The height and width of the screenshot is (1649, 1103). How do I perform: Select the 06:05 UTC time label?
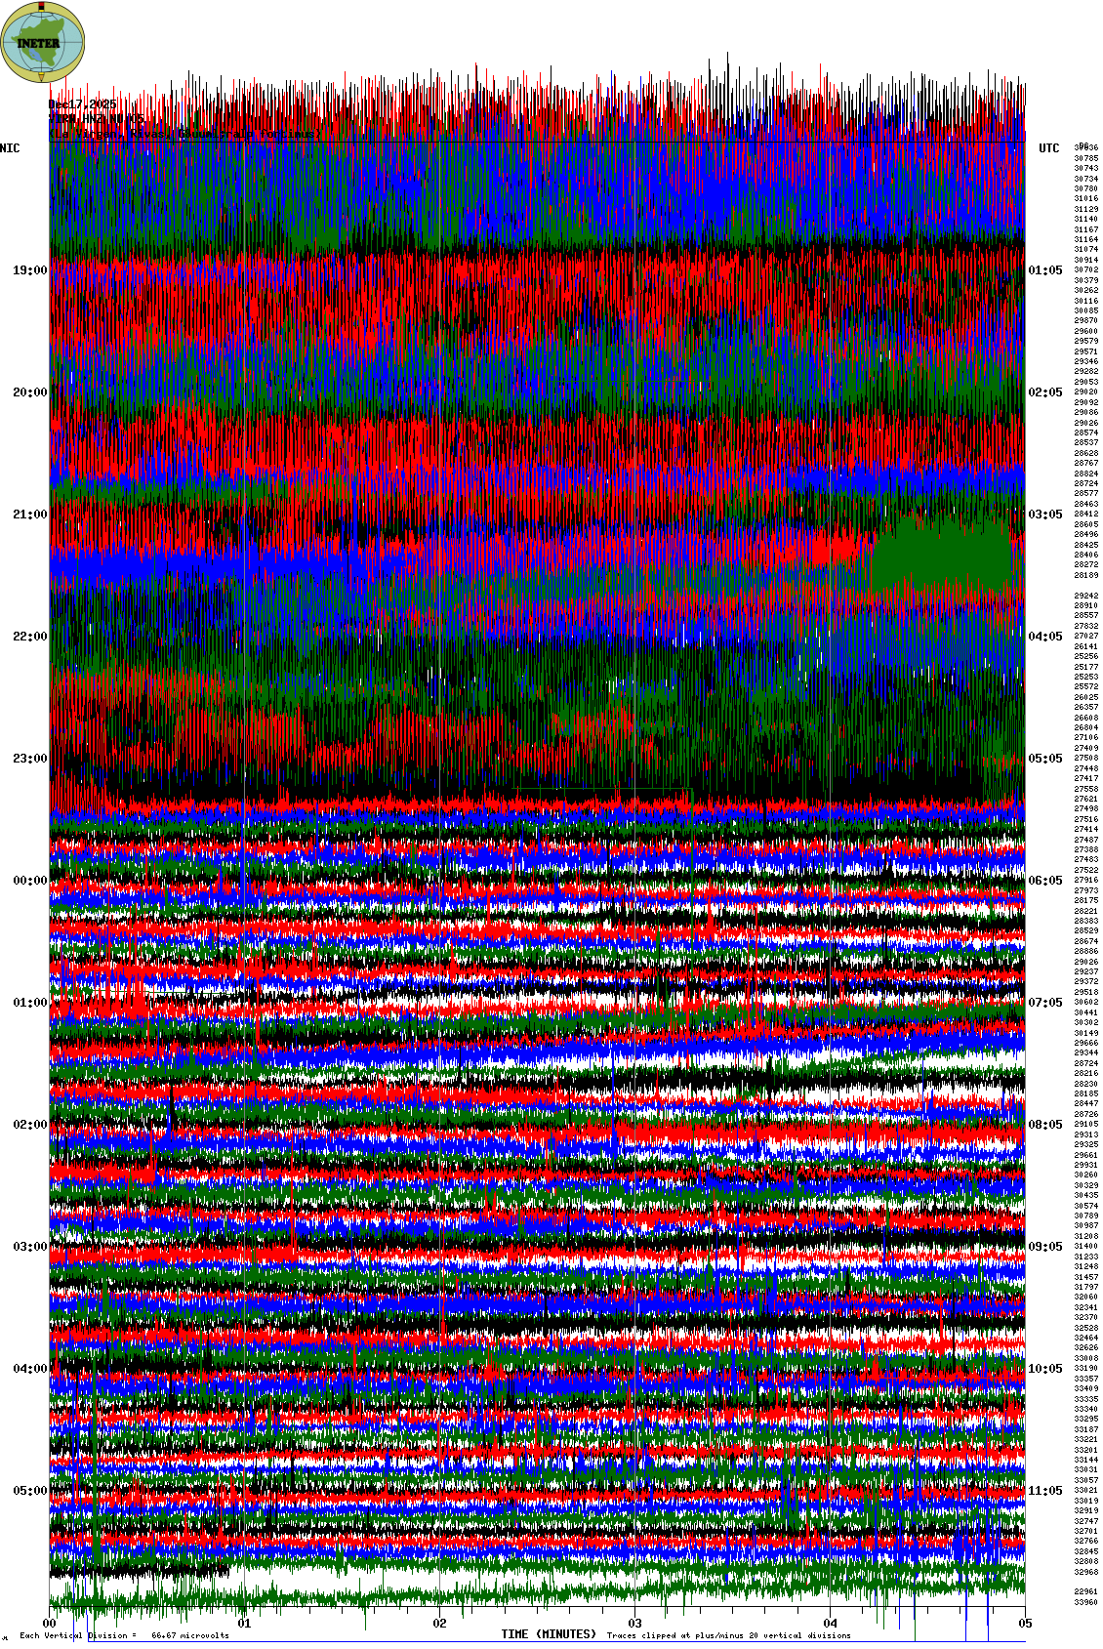tap(1045, 881)
